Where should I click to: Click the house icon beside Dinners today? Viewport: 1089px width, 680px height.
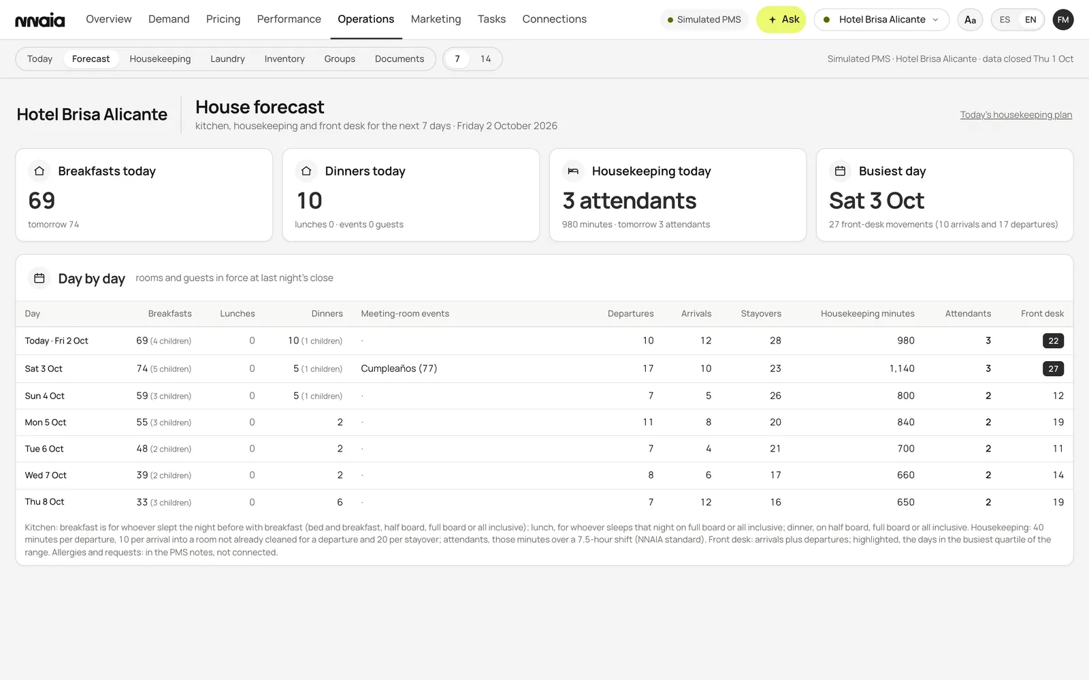pyautogui.click(x=306, y=171)
